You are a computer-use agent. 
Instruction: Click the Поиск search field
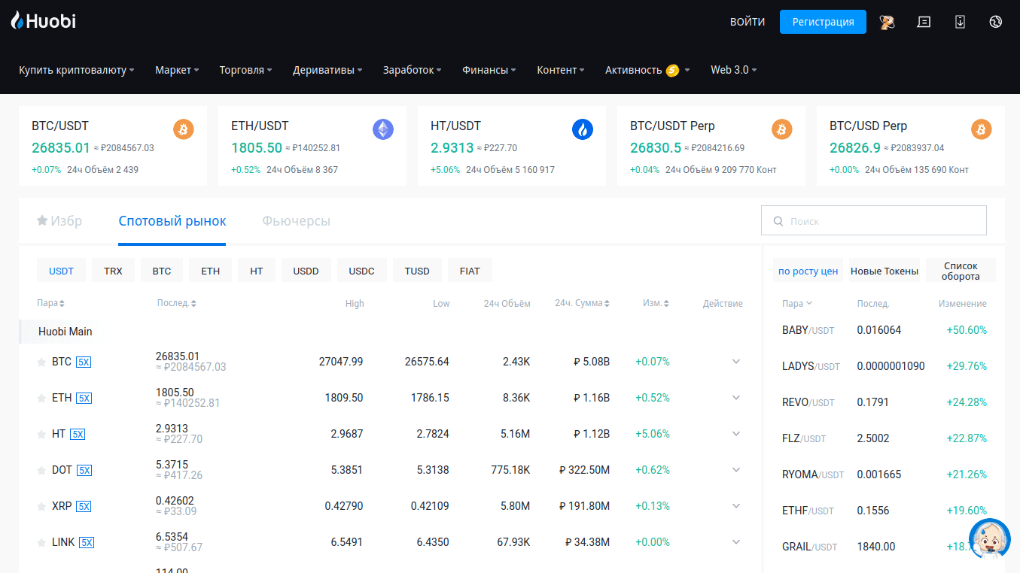click(881, 221)
